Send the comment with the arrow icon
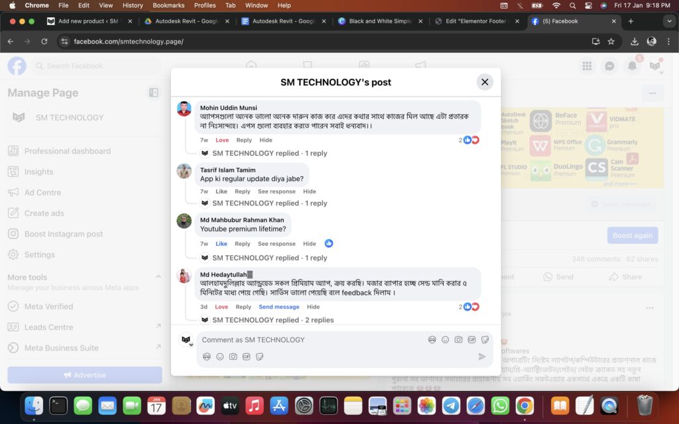Screen dimensions: 679x424 [x=482, y=356]
